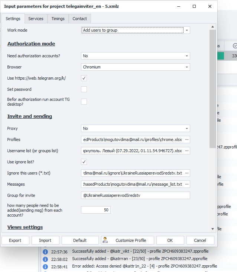Image resolution: width=237 pixels, height=272 pixels.
Task: Enable the Set password checkbox
Action: coord(84,89)
